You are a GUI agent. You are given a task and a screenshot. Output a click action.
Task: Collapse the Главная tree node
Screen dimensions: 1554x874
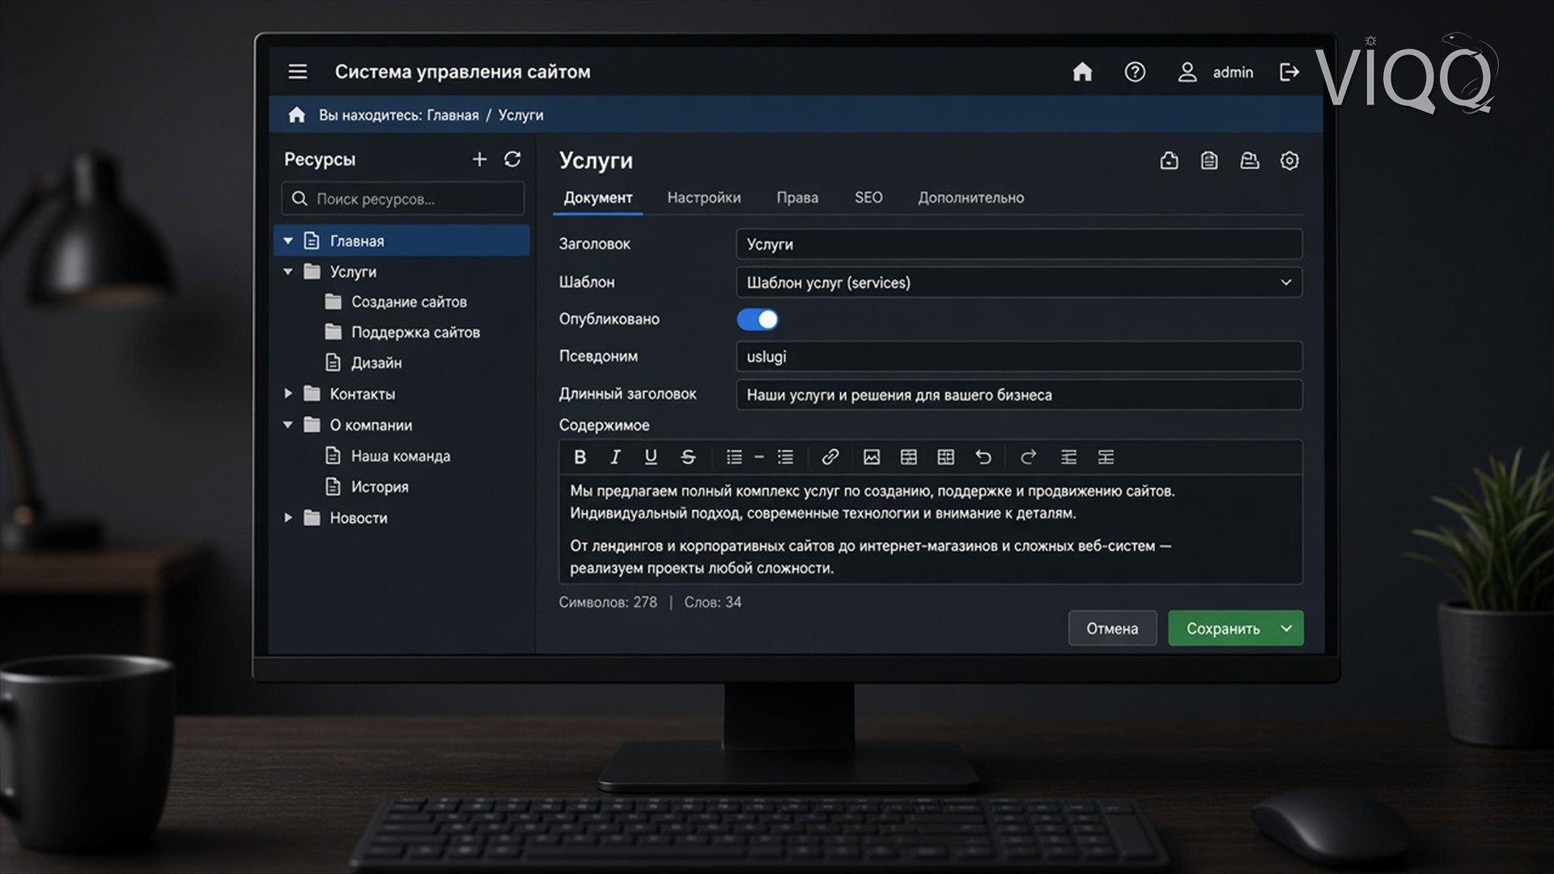coord(288,241)
